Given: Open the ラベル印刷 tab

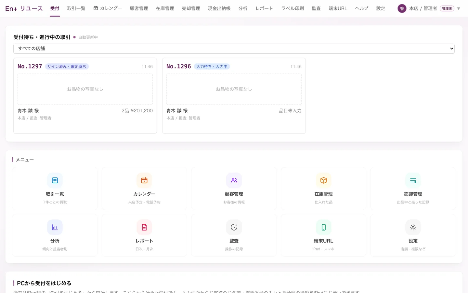Looking at the screenshot, I should 292,8.
